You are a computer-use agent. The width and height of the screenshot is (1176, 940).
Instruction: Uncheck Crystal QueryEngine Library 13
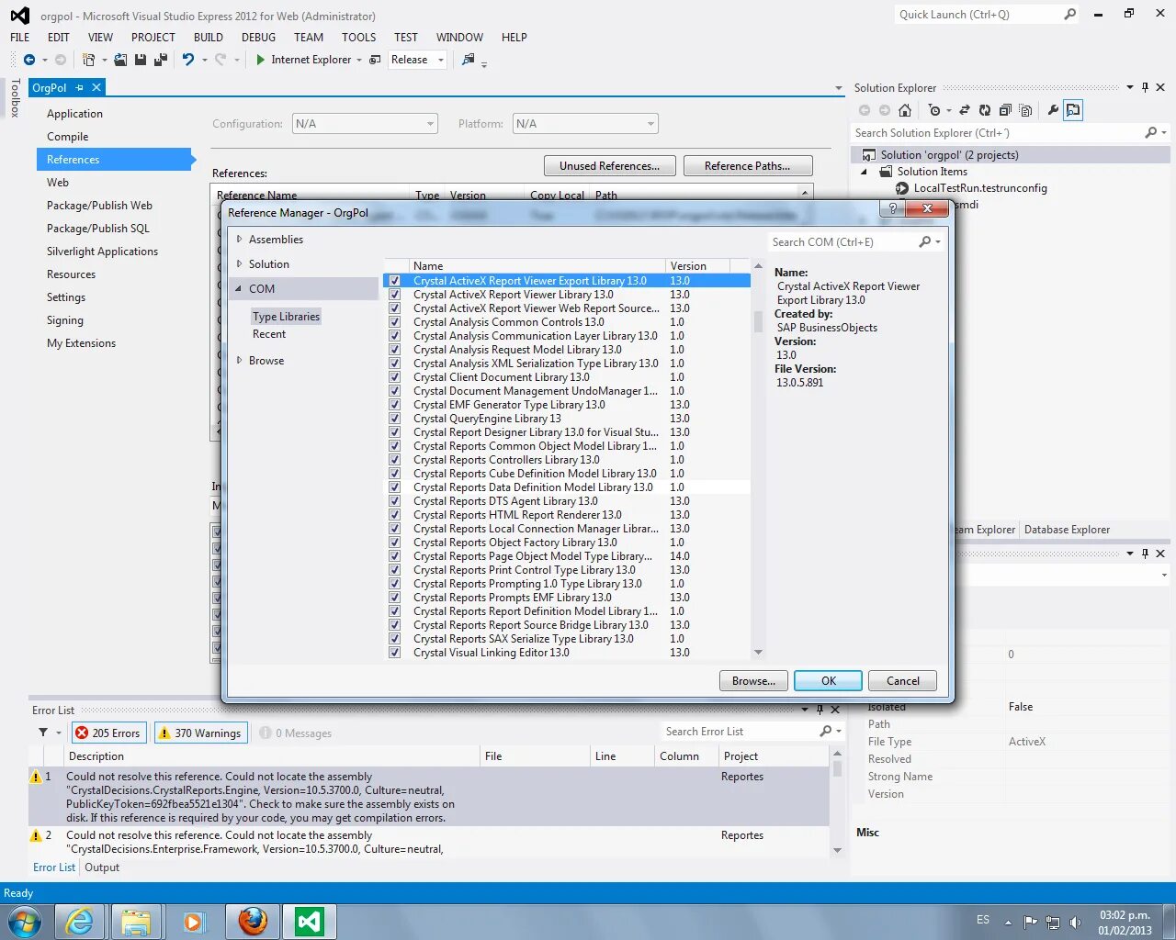[x=395, y=419]
